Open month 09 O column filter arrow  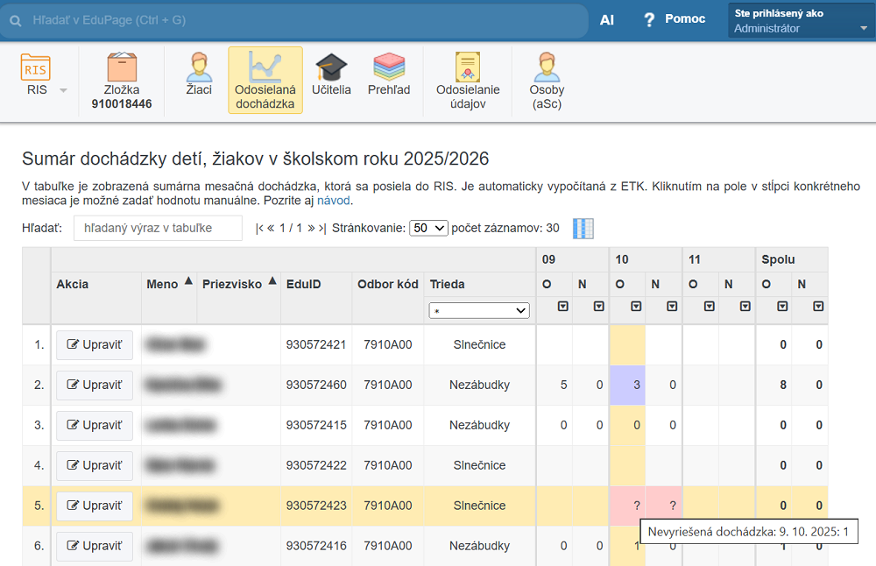(563, 307)
